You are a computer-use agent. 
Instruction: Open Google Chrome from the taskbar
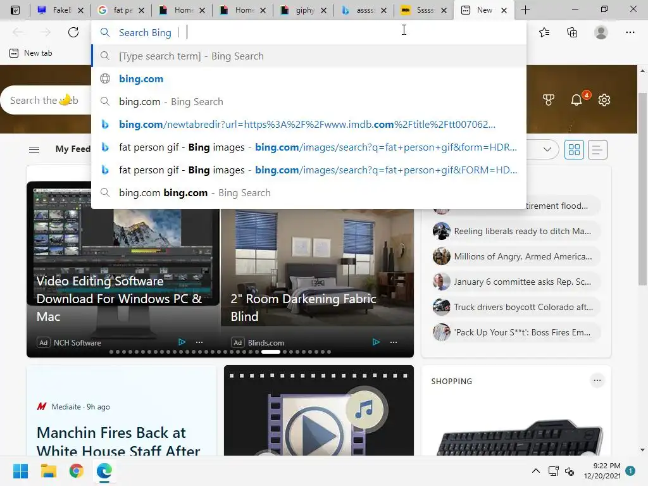pyautogui.click(x=77, y=471)
